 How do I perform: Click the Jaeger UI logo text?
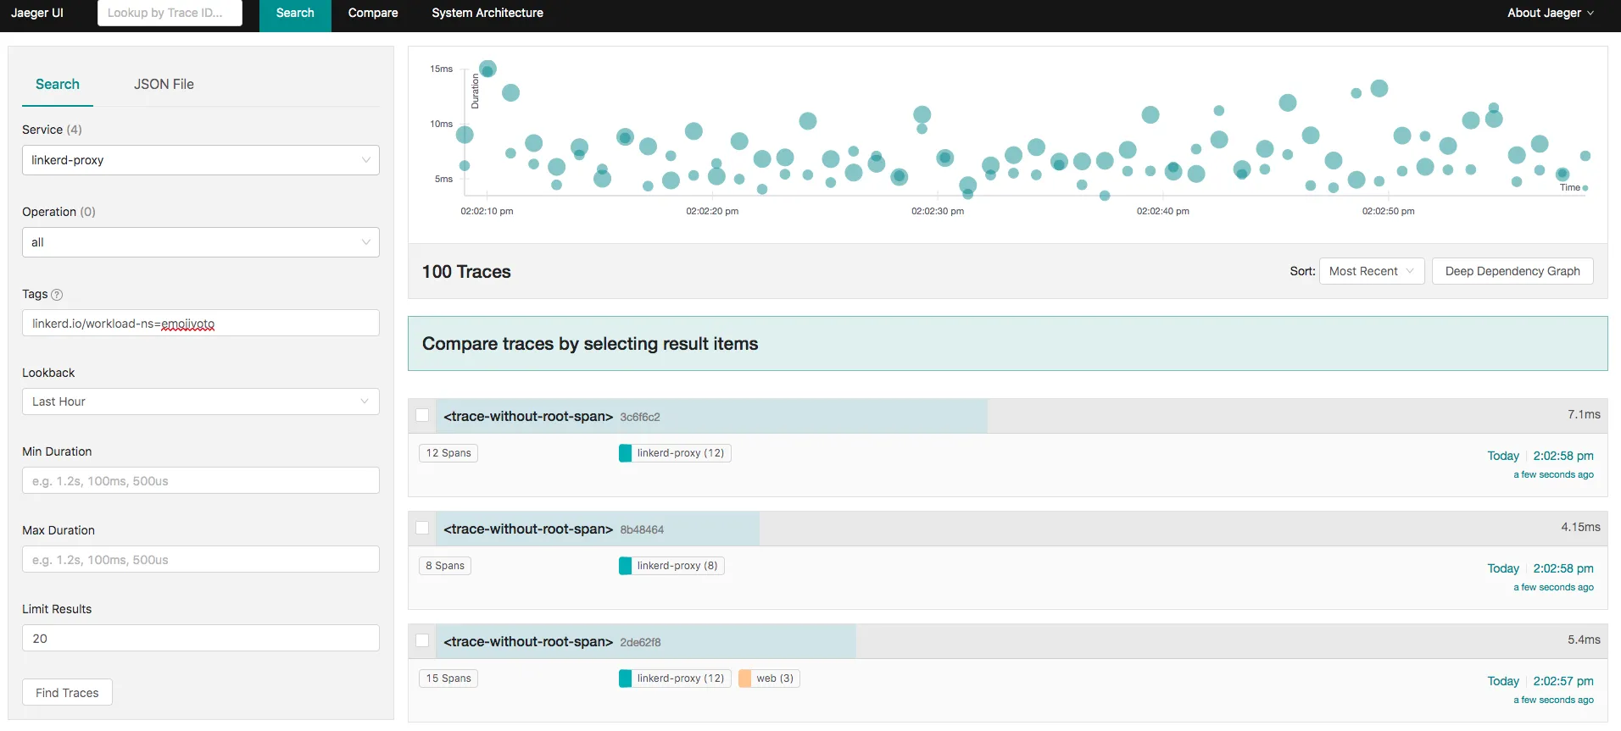click(37, 13)
